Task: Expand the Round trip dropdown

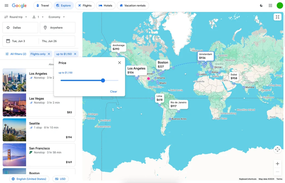Action: 16,17
